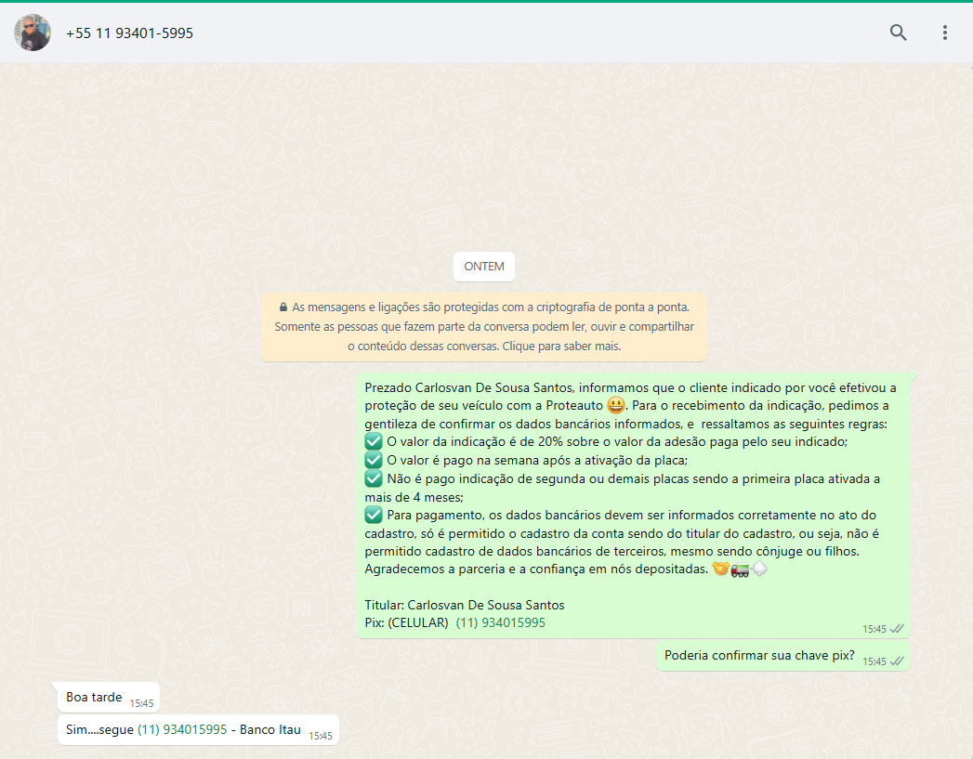Open the three-dot options menu

pyautogui.click(x=944, y=33)
